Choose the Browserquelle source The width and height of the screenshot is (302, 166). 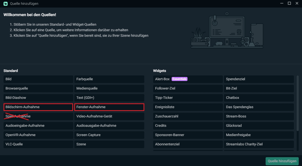coord(38,88)
